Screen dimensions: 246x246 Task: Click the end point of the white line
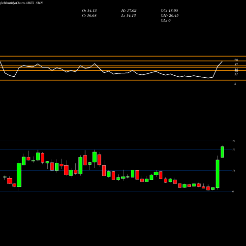(x=222, y=61)
